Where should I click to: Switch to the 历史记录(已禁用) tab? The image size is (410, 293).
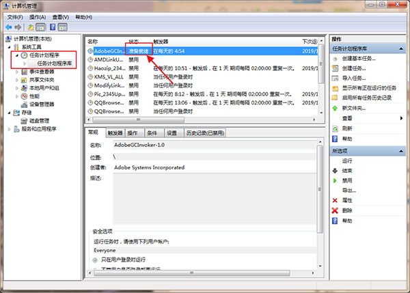tap(208, 133)
